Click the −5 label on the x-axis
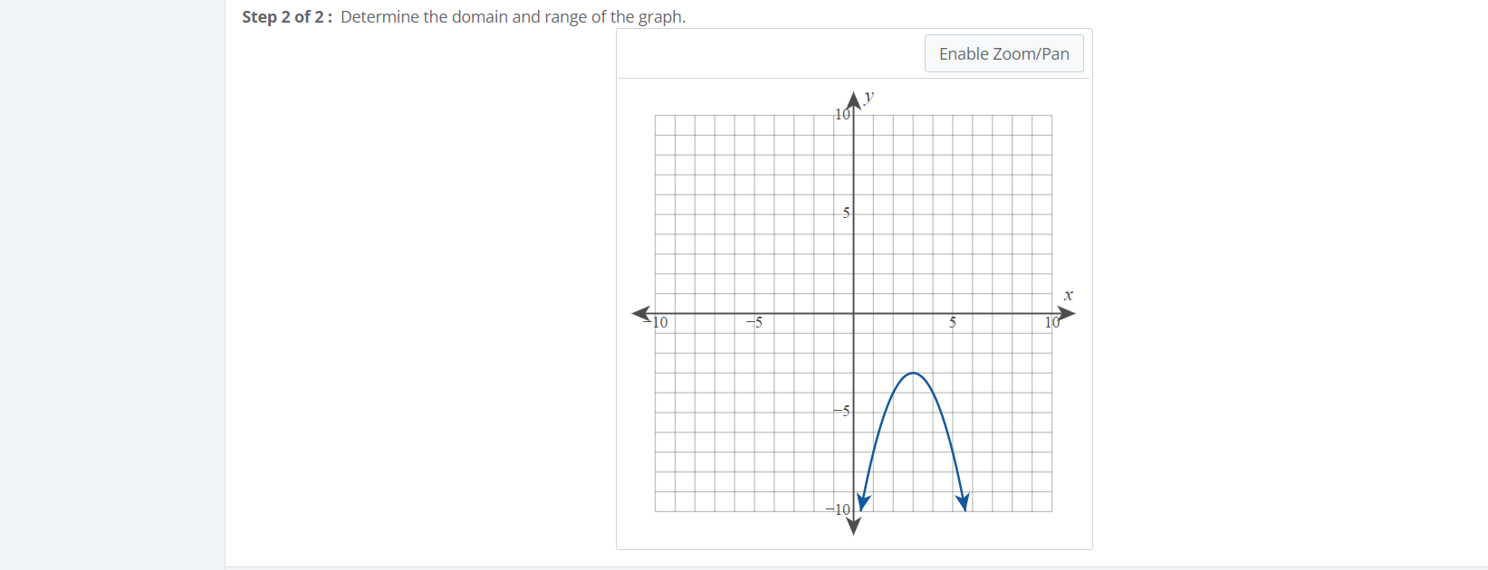The image size is (1488, 570). tap(754, 322)
